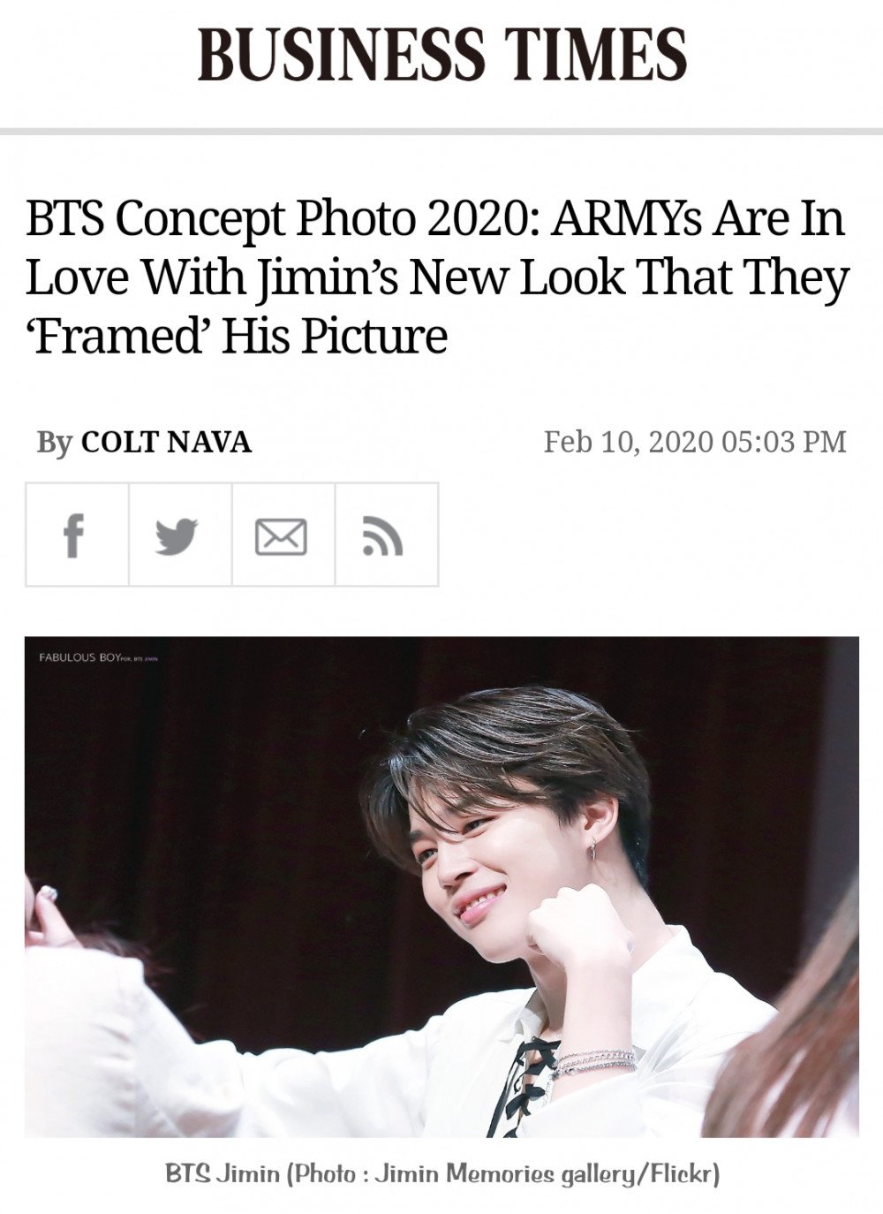The height and width of the screenshot is (1214, 883).
Task: Click the photo caption crediting Flickr
Action: coord(442,1174)
